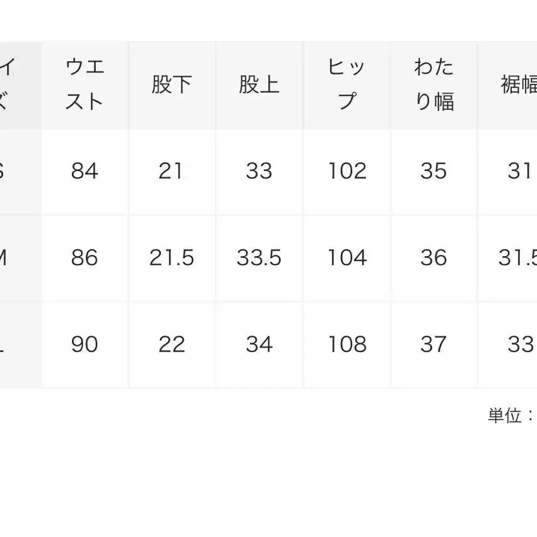Select hip value 108 cell

click(x=346, y=344)
